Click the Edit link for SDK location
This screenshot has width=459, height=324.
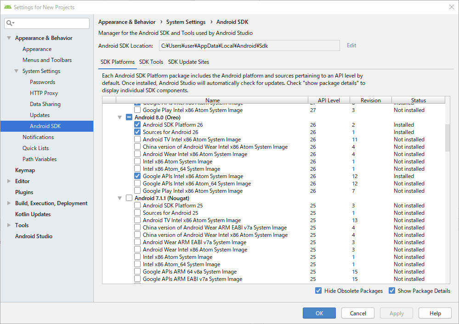coord(351,45)
